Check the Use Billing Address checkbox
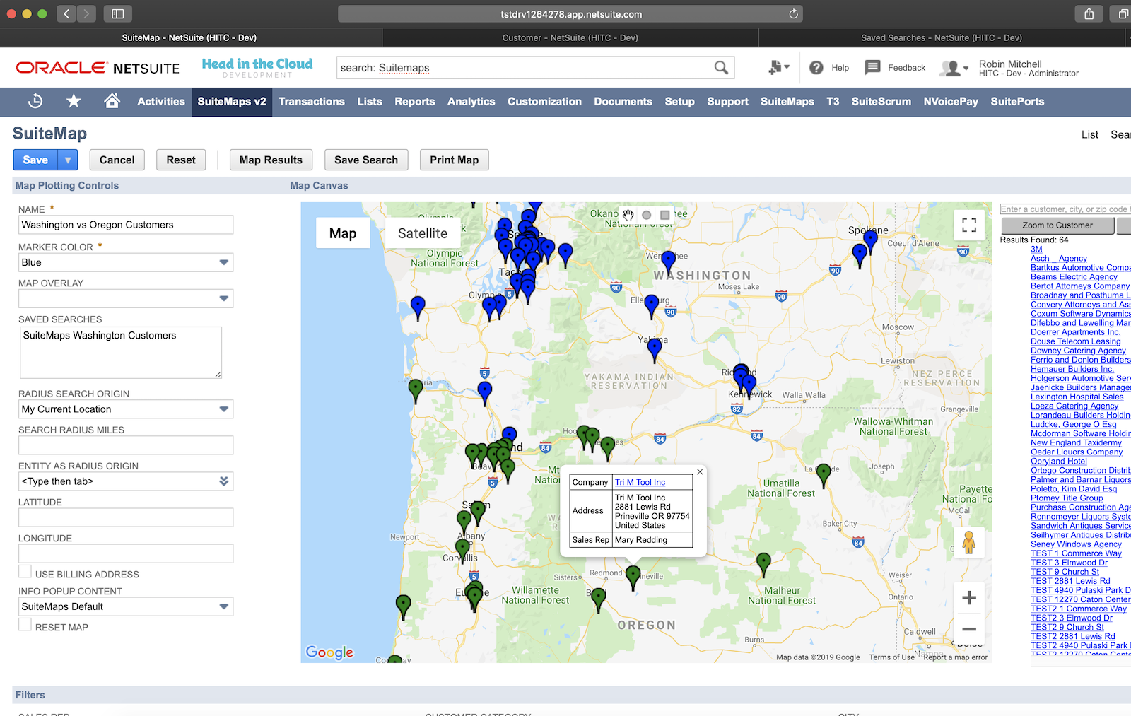 (25, 572)
